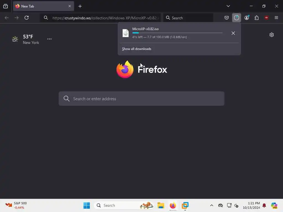The width and height of the screenshot is (283, 212).
Task: Open the VirtualBox-style taskbar app icon
Action: pyautogui.click(x=185, y=205)
